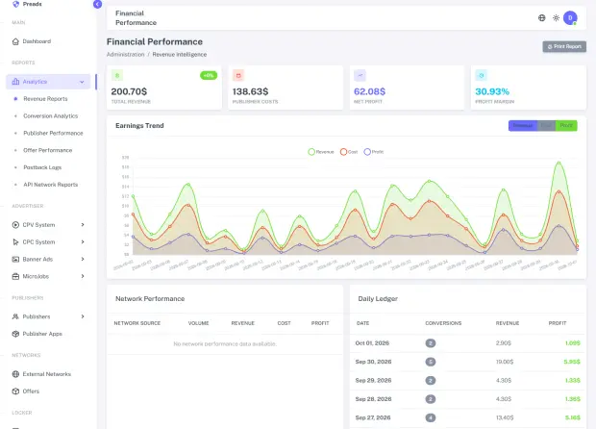Expand the Banner Ads submenu arrow
Screen dimensions: 596x429
point(83,259)
